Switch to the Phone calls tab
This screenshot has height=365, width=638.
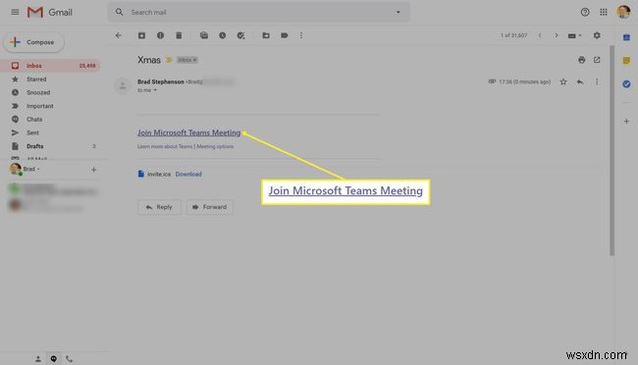tap(69, 359)
